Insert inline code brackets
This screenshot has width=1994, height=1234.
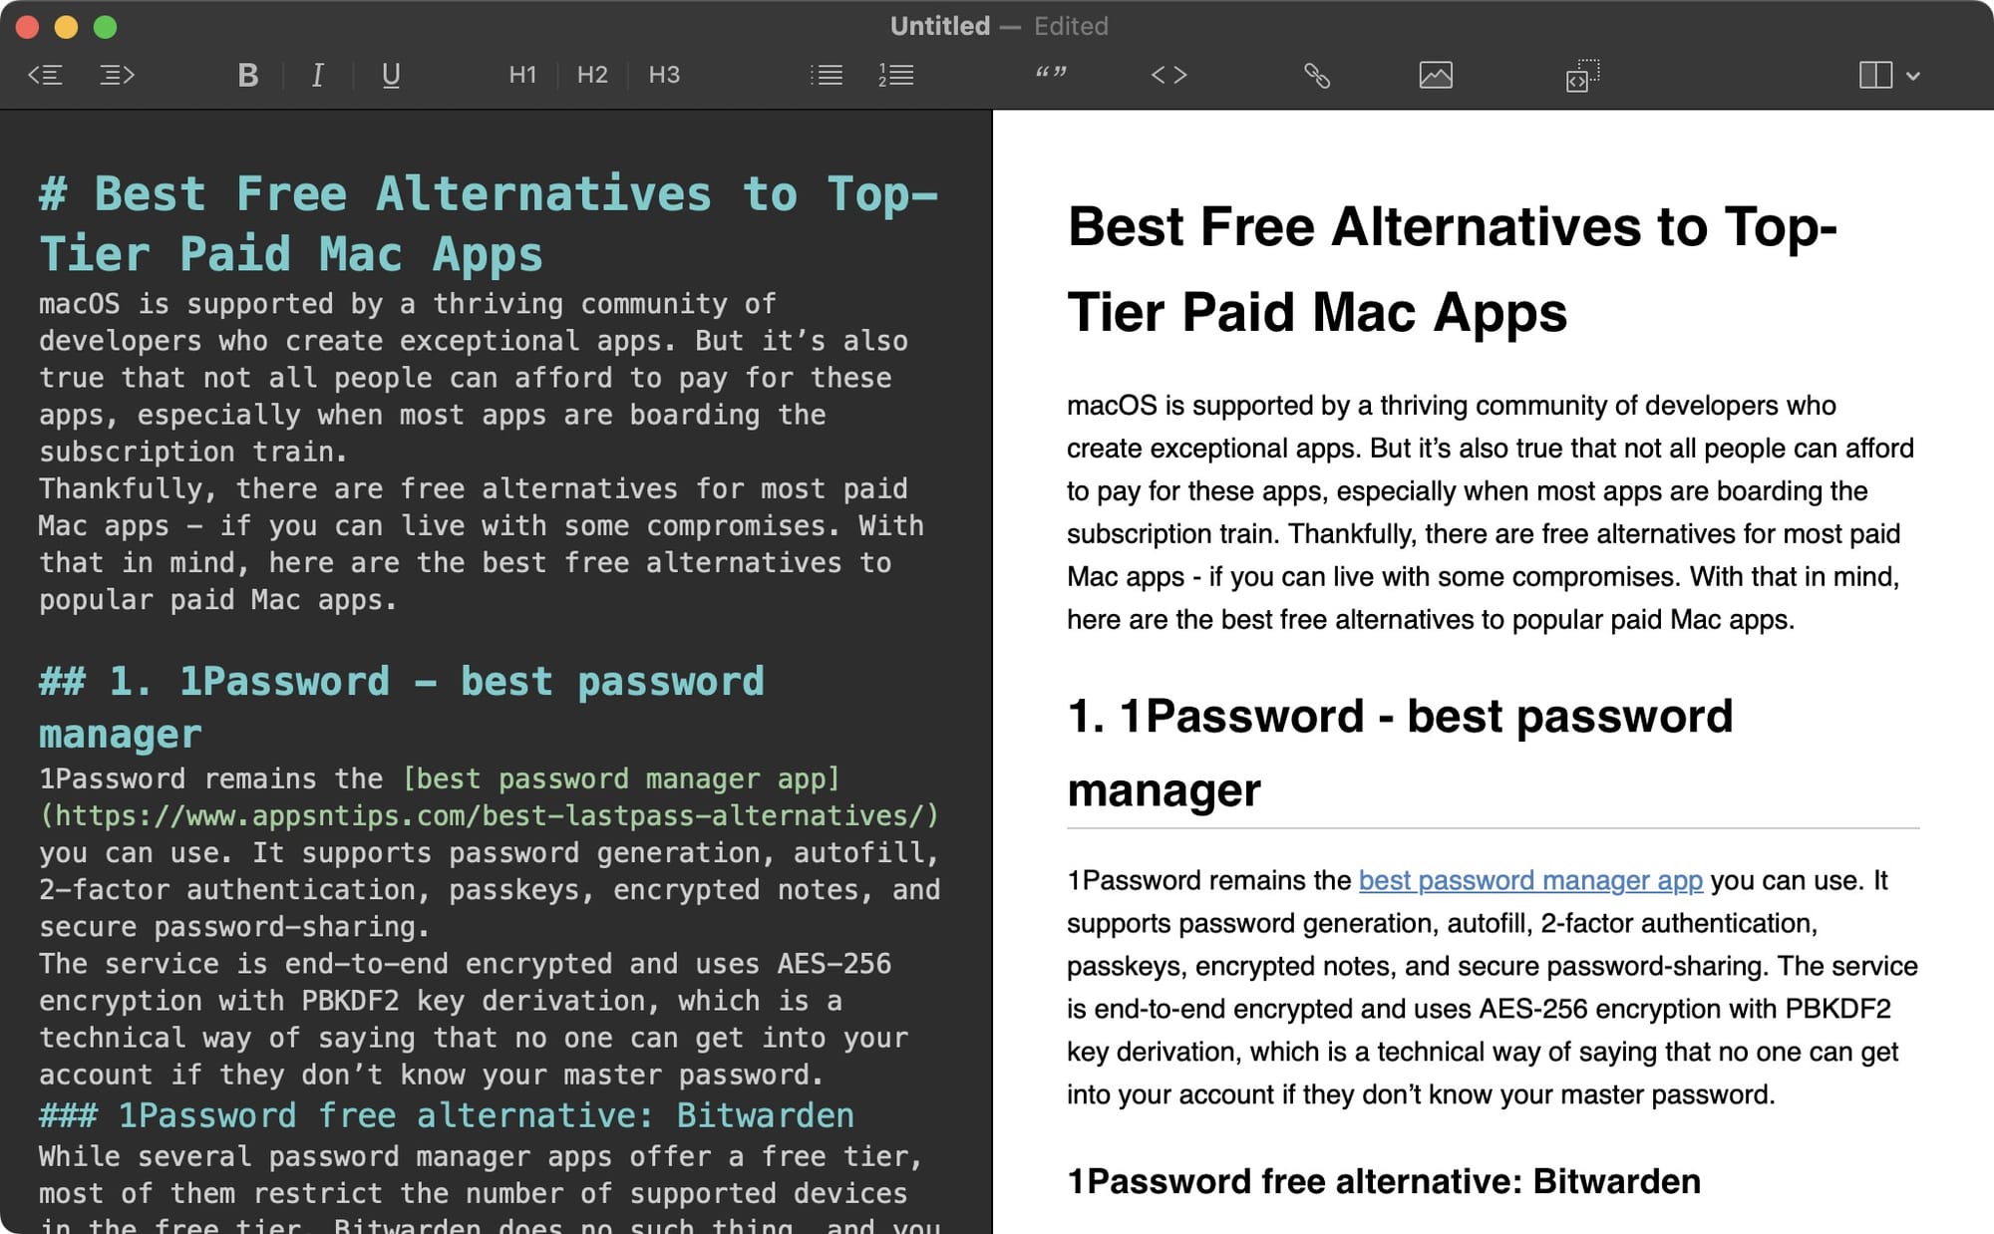(x=1169, y=75)
